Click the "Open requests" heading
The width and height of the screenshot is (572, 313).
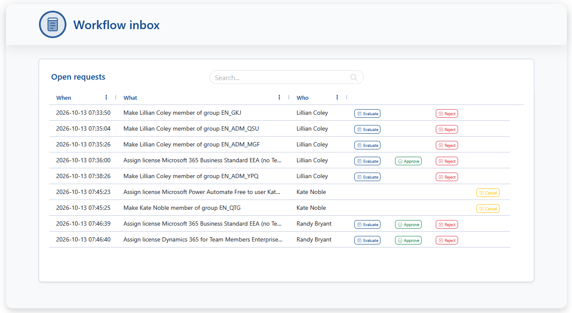pos(78,77)
